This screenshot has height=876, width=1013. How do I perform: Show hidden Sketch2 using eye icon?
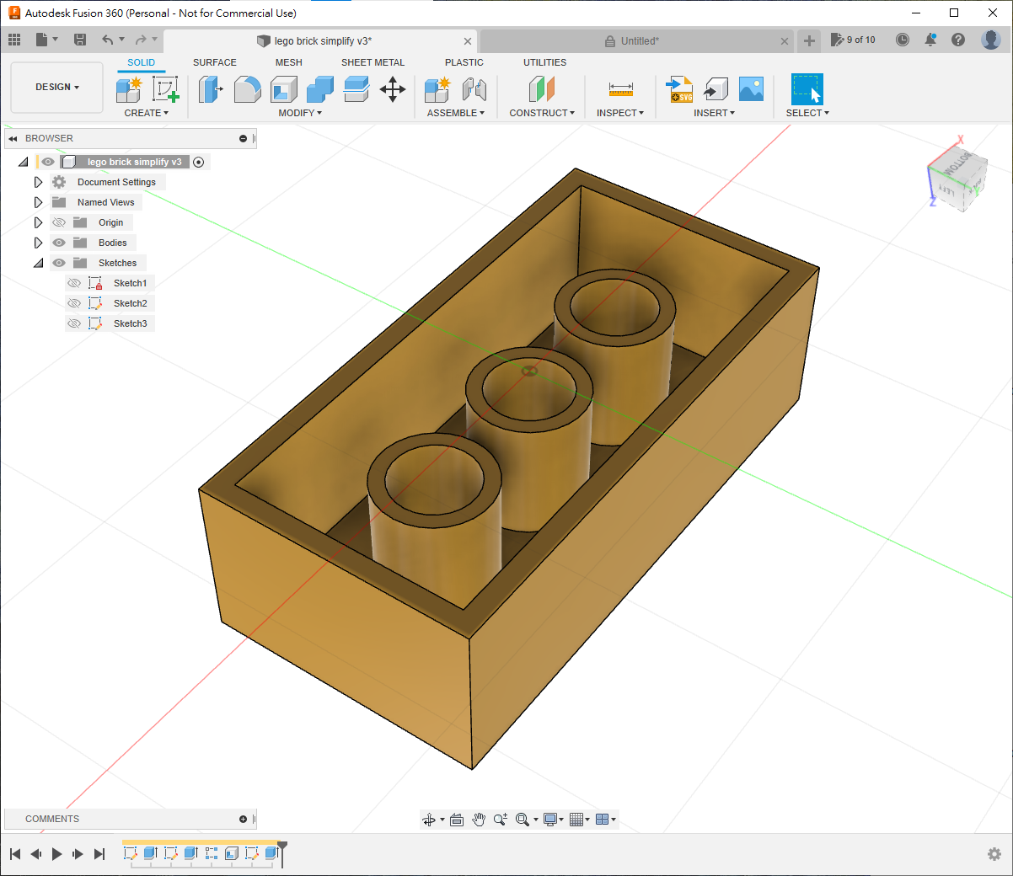pyautogui.click(x=74, y=303)
